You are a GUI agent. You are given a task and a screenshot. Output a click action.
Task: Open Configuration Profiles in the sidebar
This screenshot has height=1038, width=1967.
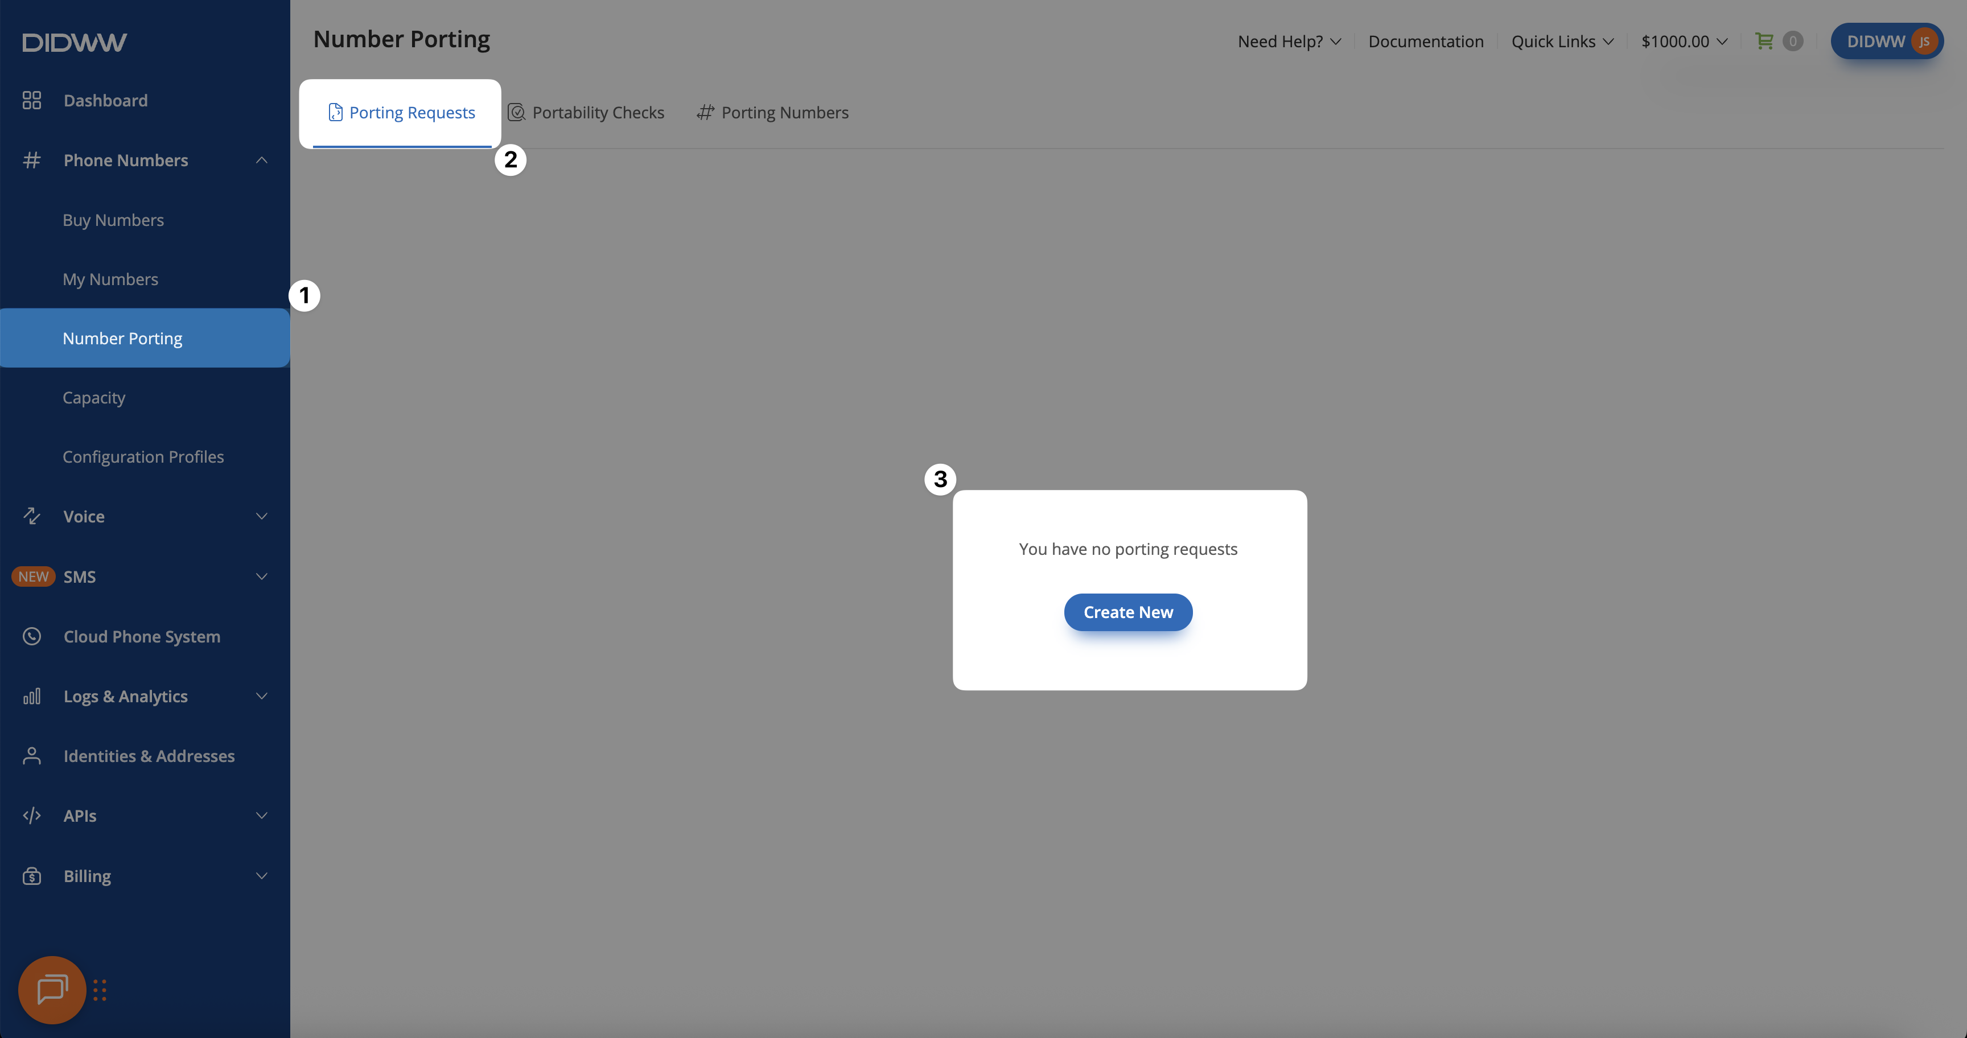pyautogui.click(x=143, y=456)
